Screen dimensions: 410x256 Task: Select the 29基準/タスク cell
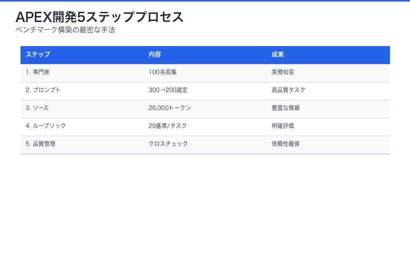(x=168, y=126)
